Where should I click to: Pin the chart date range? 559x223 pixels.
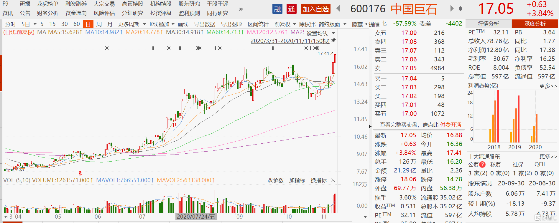333,40
